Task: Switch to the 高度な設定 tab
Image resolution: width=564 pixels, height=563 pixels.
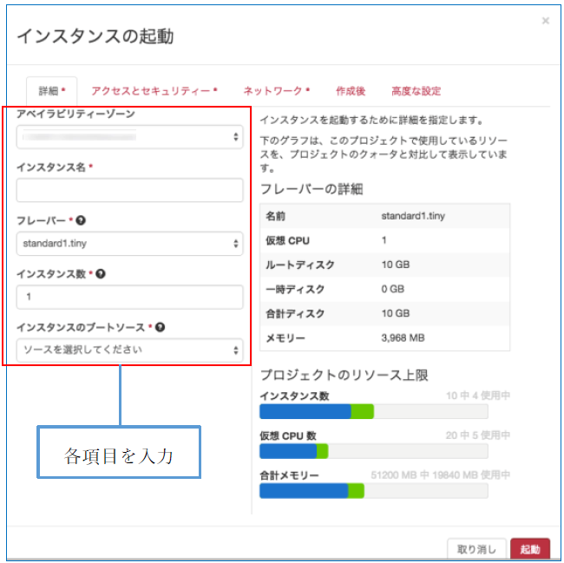Action: click(x=416, y=91)
